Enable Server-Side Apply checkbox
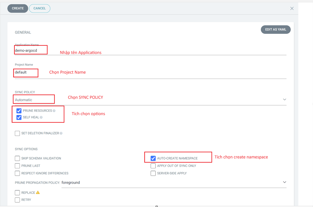Screen dimensions: 313x207 [153, 173]
